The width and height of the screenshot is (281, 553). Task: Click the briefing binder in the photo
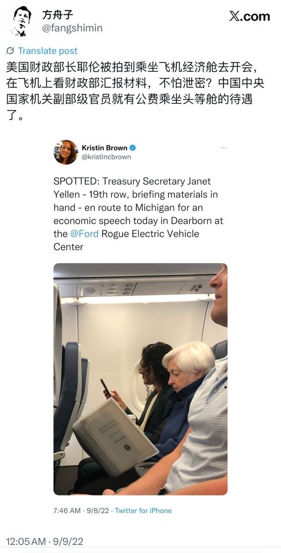115,437
